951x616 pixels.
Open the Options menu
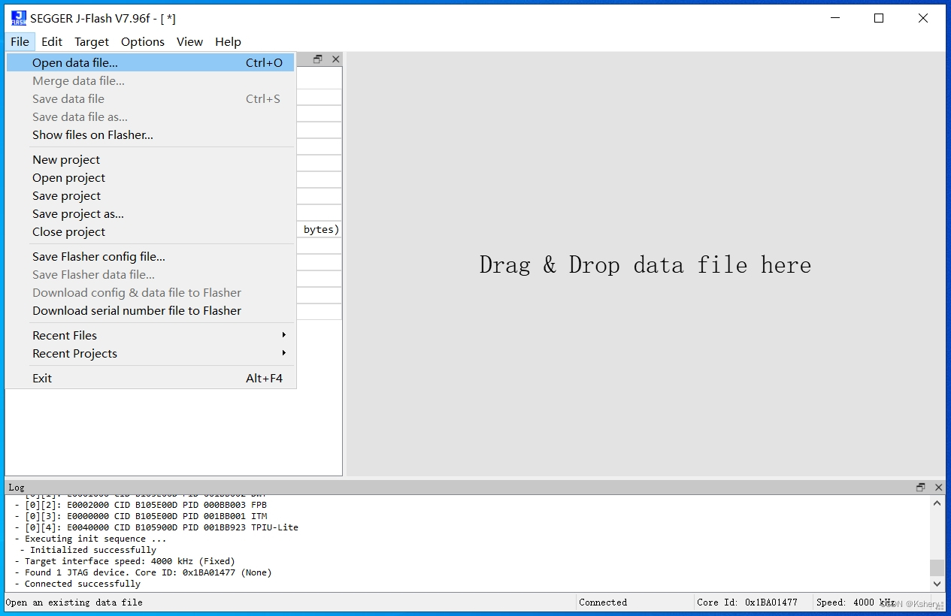tap(143, 41)
